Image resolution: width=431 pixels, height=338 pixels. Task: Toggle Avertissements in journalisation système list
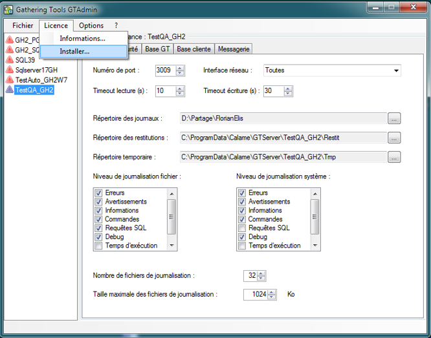coord(242,202)
